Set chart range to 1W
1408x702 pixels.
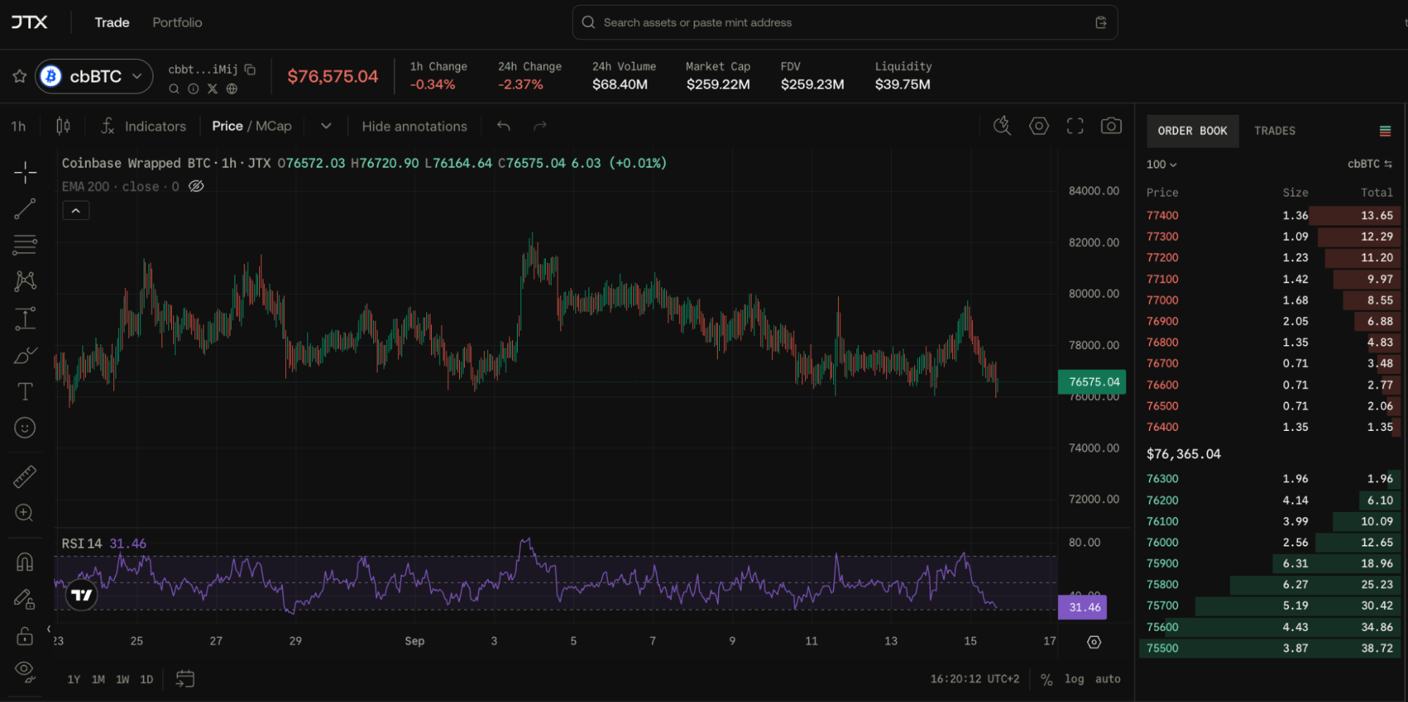coord(123,679)
